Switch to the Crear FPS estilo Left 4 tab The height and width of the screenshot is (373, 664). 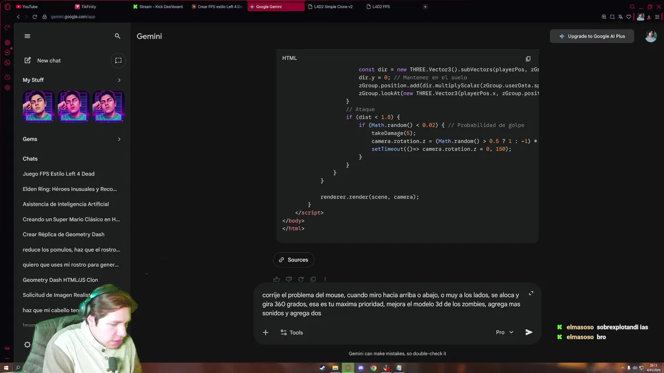(x=217, y=7)
